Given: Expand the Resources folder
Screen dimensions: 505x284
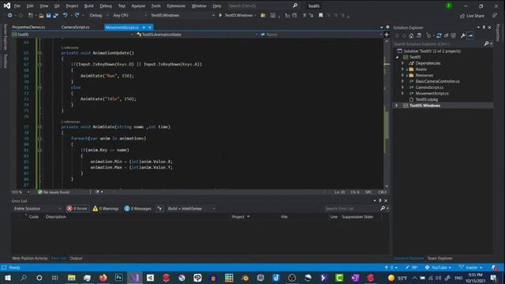Looking at the screenshot, I should [402, 76].
